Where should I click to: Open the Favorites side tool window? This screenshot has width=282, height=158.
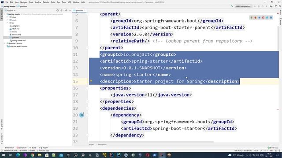(2, 124)
